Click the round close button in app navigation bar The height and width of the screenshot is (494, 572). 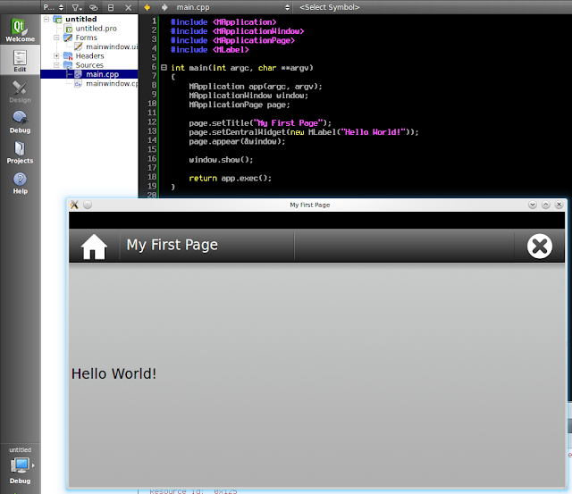click(x=540, y=246)
